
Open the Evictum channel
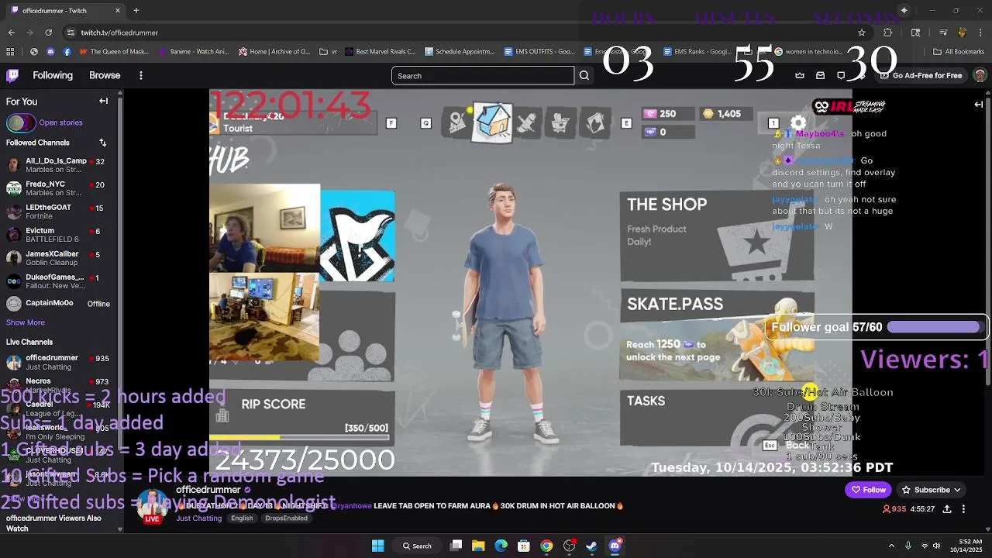pyautogui.click(x=60, y=235)
